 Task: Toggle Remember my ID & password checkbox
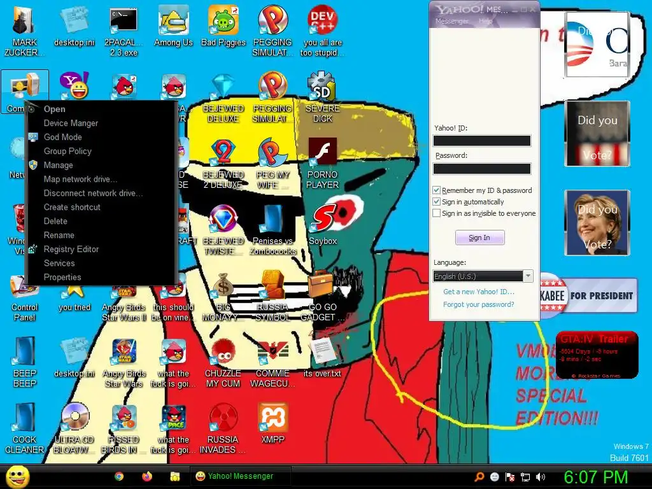coord(437,190)
